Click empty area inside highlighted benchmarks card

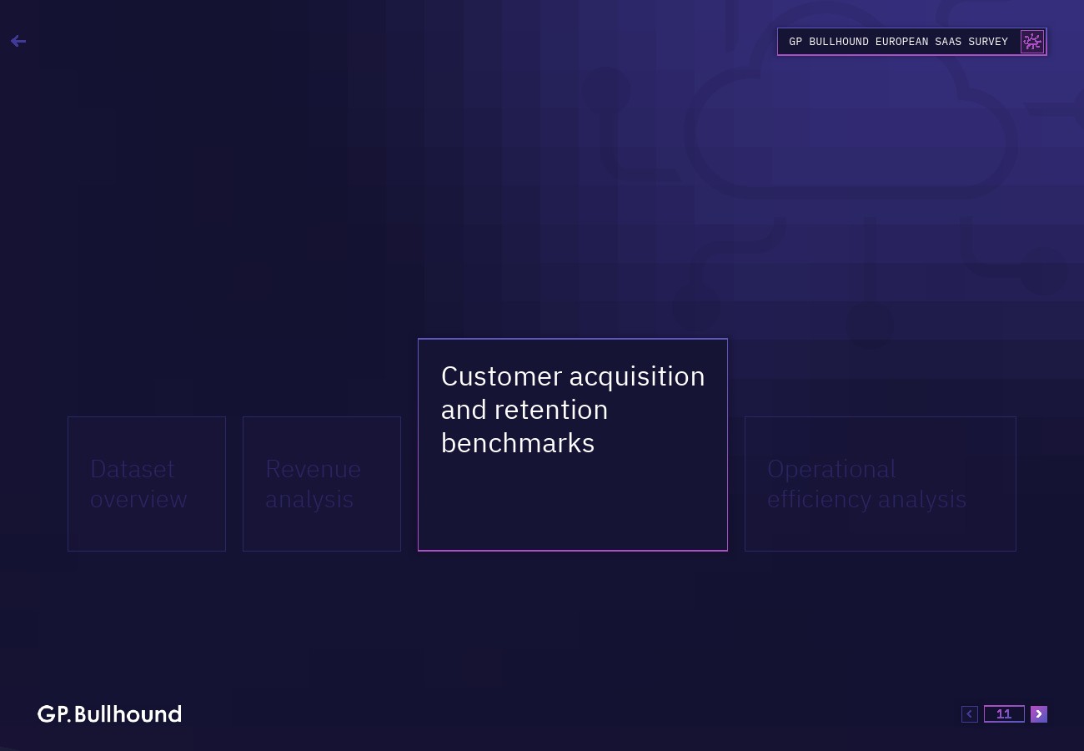pos(573,509)
